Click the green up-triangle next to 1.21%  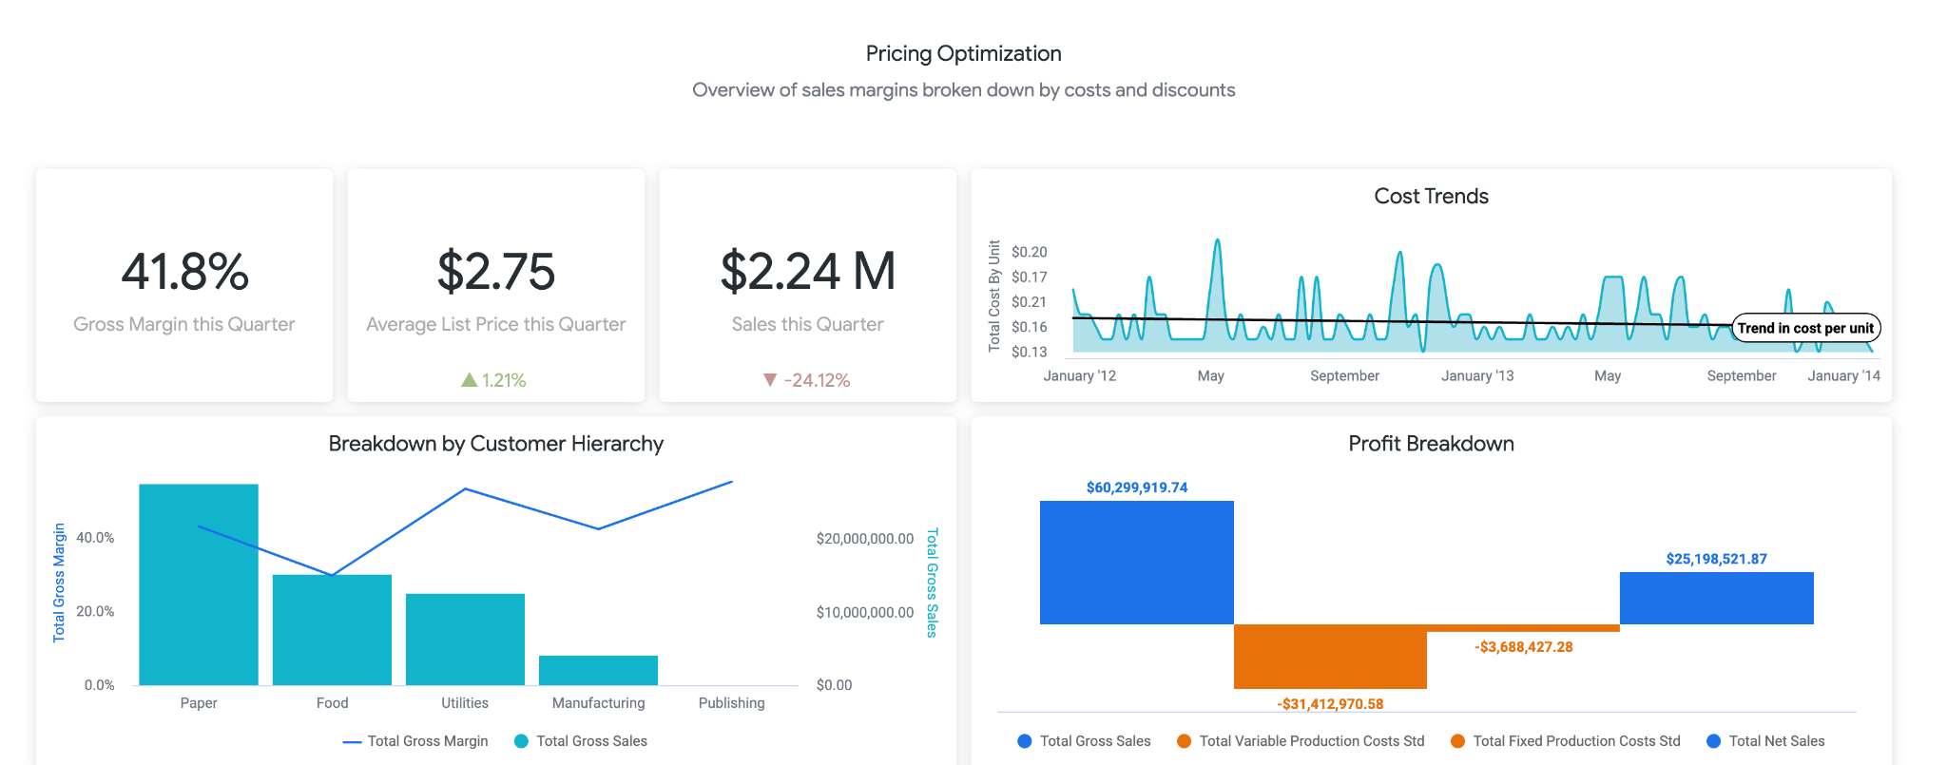pyautogui.click(x=469, y=380)
